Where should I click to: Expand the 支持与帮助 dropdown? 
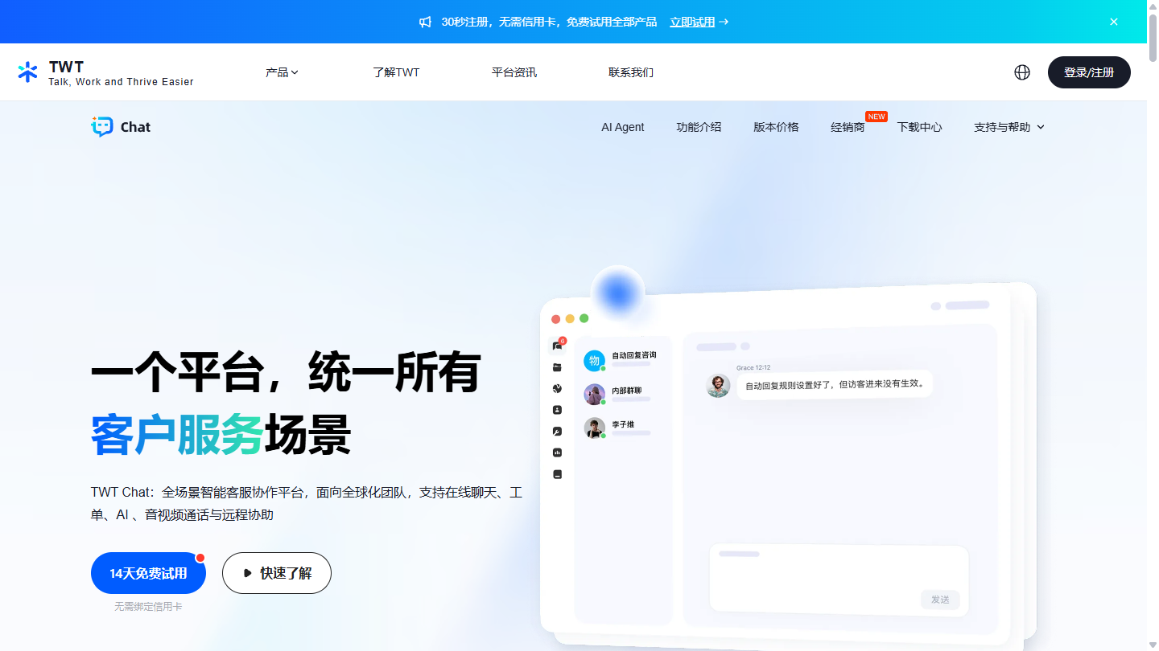[1009, 127]
